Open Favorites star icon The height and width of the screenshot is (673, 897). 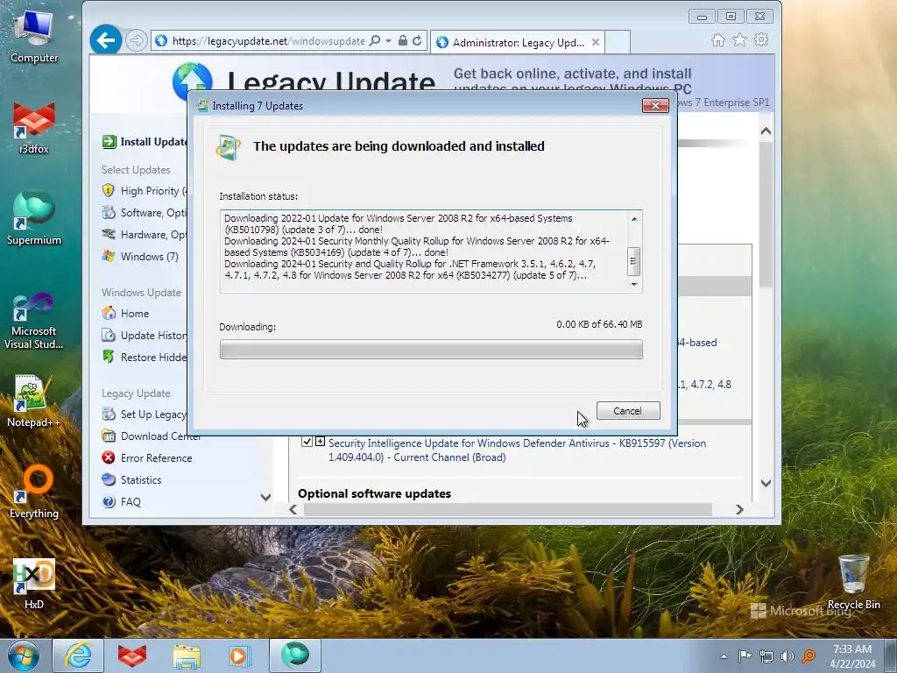pyautogui.click(x=739, y=40)
